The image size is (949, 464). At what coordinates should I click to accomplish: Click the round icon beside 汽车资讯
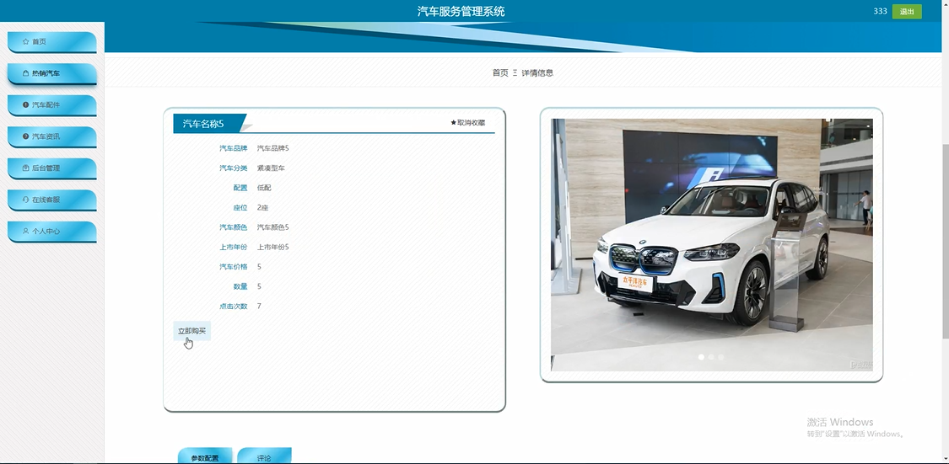click(x=25, y=136)
